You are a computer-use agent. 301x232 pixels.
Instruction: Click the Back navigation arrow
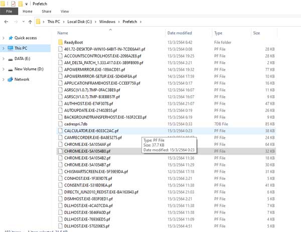(6, 22)
